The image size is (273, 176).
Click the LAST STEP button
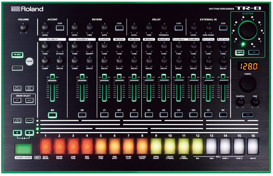pos(17,121)
